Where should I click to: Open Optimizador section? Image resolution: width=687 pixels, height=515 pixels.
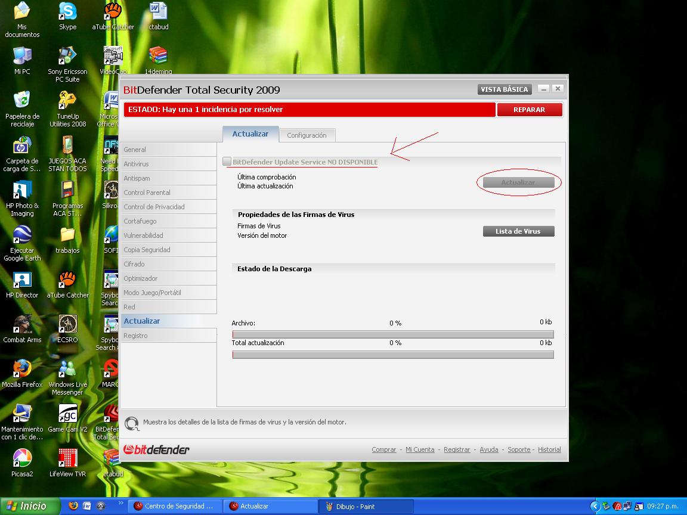point(168,278)
